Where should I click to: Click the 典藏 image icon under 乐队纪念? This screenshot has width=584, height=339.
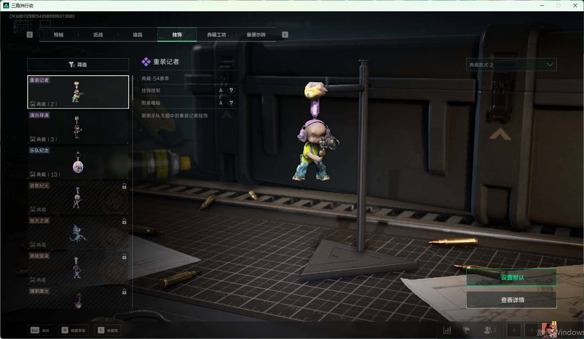32,174
